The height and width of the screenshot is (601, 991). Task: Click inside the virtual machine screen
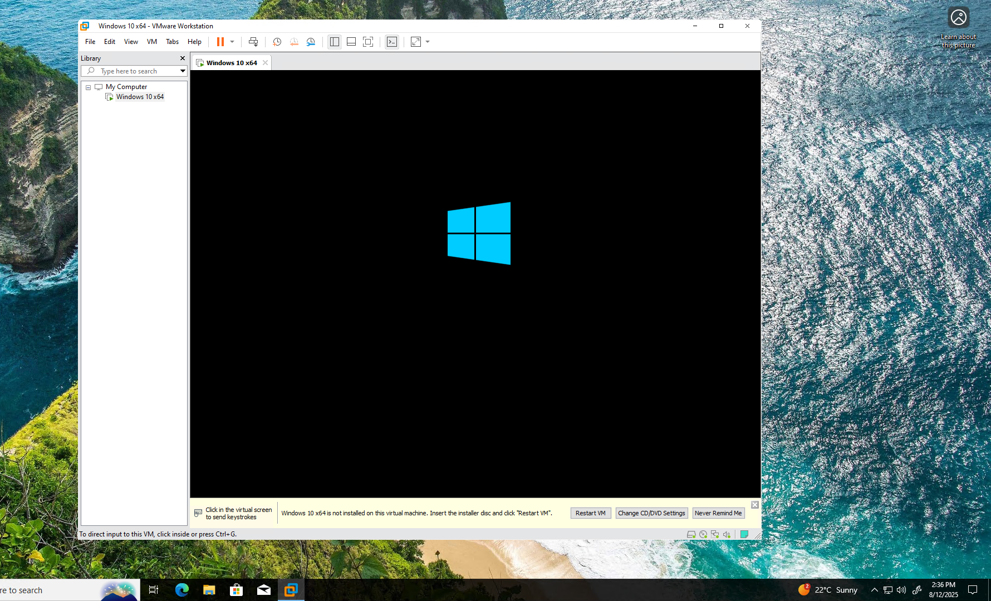click(475, 284)
